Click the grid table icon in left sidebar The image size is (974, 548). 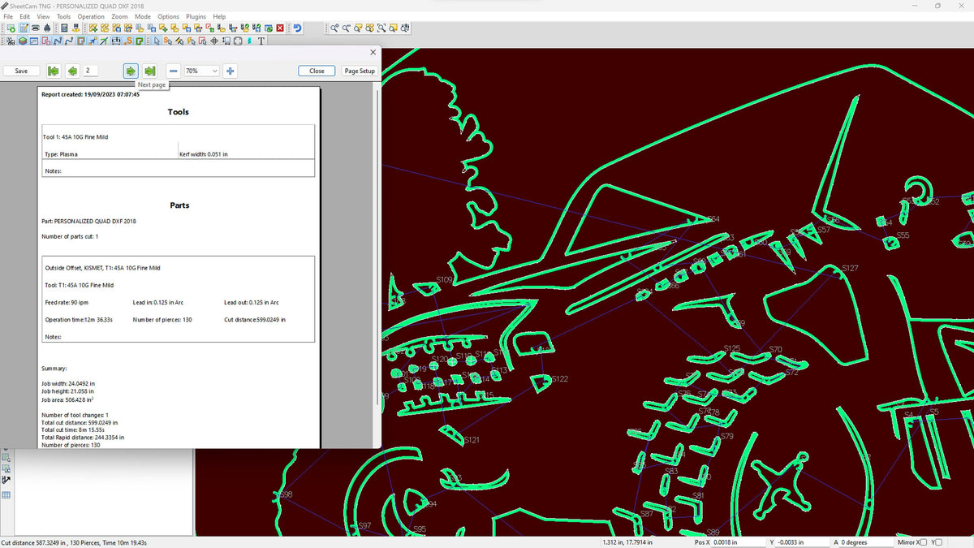(x=6, y=495)
